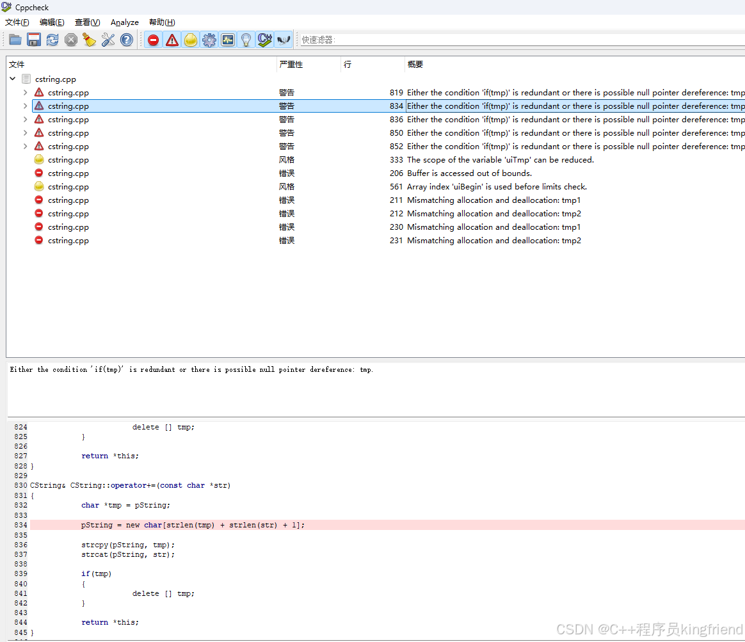Screen dimensions: 745x642
Task: Click warning triangle icon on line 850 row
Action: pos(39,132)
